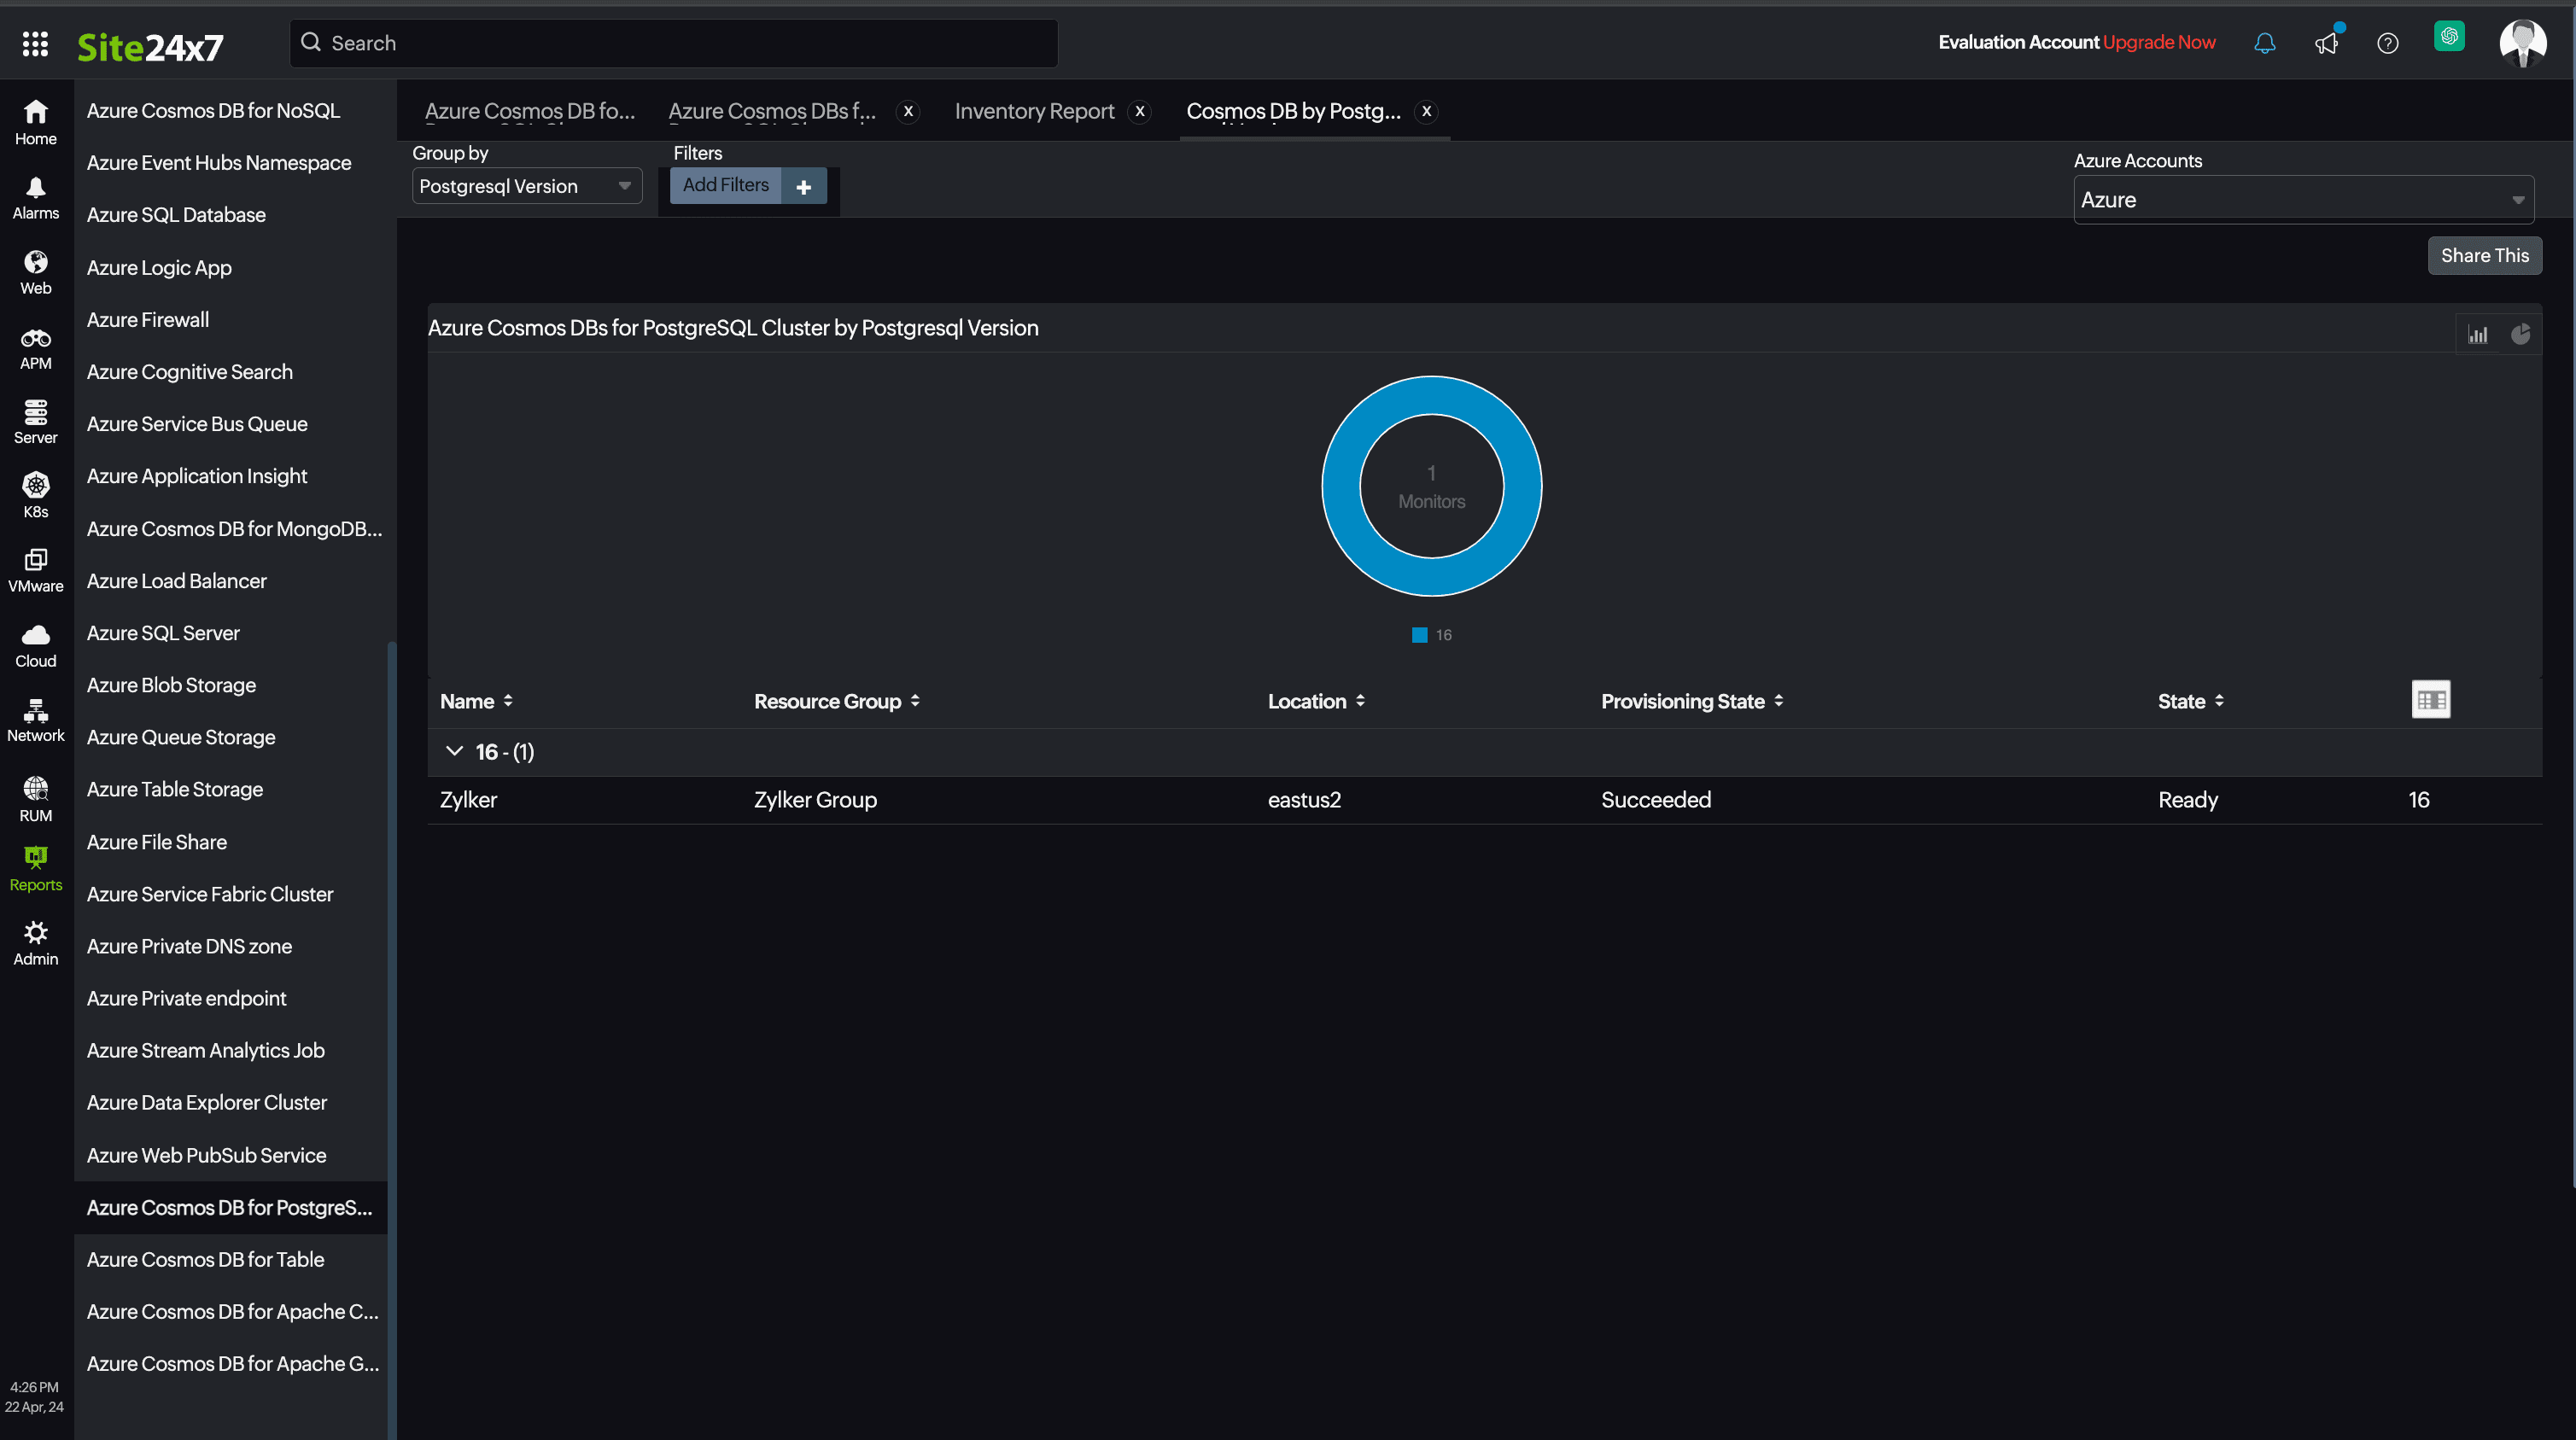Click the Share This button
Viewport: 2576px width, 1440px height.
tap(2485, 255)
